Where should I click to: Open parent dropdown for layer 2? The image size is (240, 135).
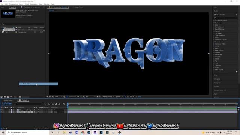58,112
